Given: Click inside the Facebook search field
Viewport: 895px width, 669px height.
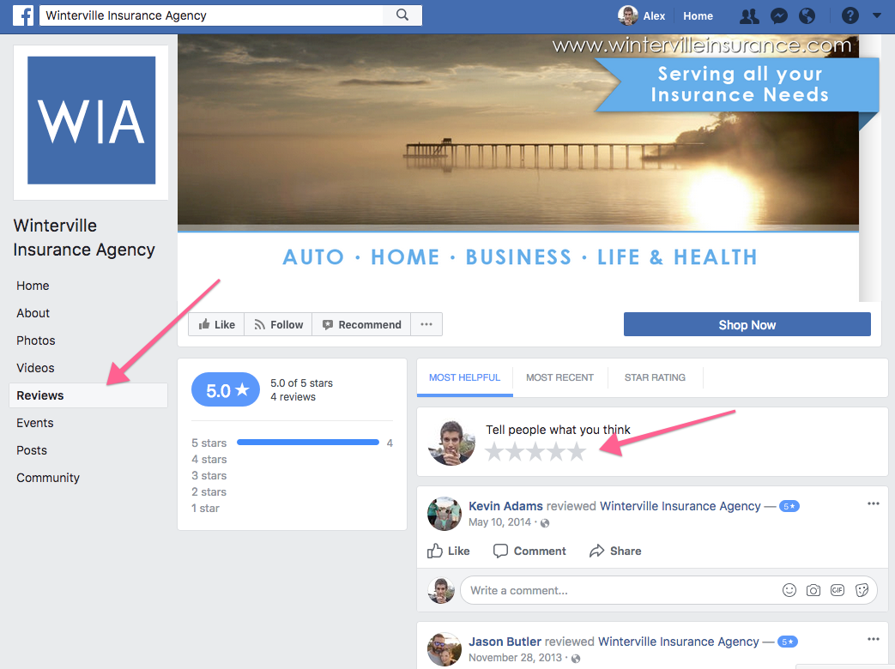Looking at the screenshot, I should coord(211,15).
